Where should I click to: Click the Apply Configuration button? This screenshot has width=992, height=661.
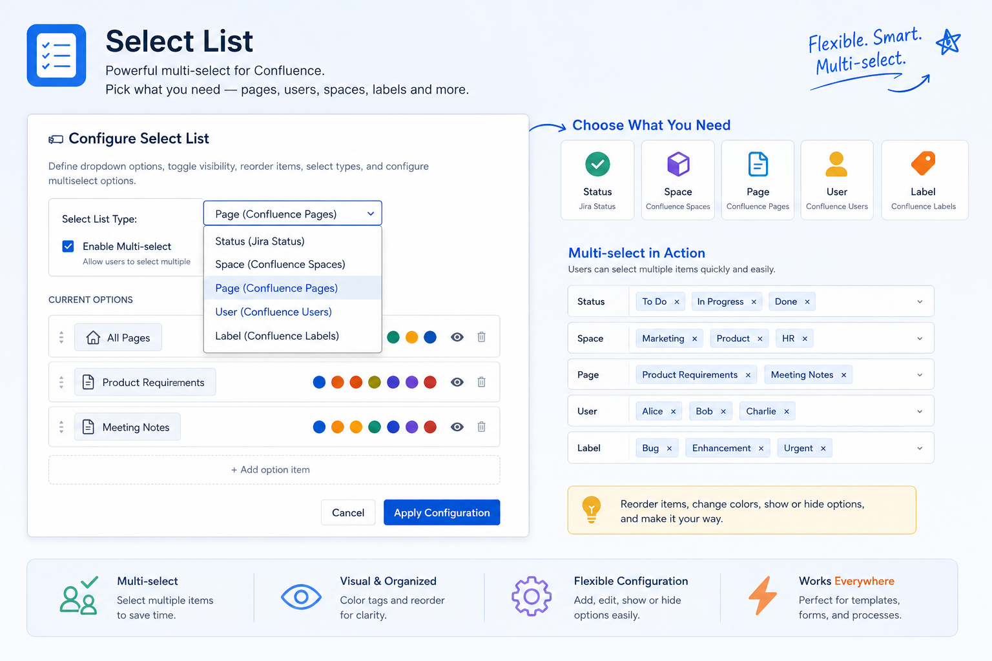pyautogui.click(x=442, y=513)
